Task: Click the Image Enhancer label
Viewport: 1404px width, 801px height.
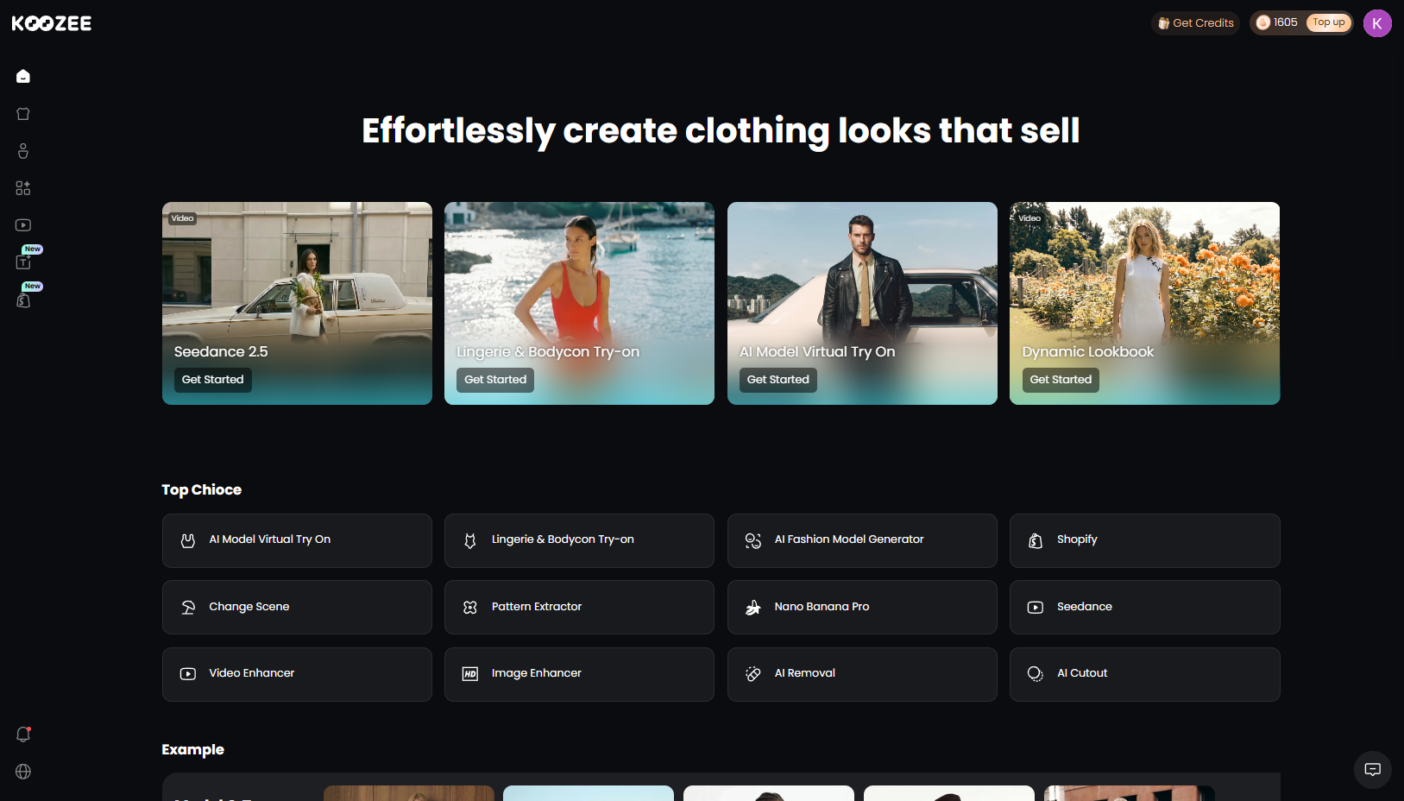Action: click(x=537, y=673)
